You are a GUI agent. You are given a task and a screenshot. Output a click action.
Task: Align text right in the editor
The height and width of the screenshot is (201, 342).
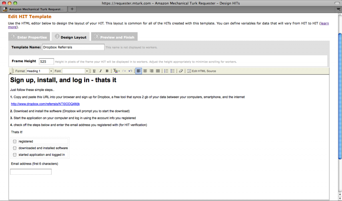151,71
